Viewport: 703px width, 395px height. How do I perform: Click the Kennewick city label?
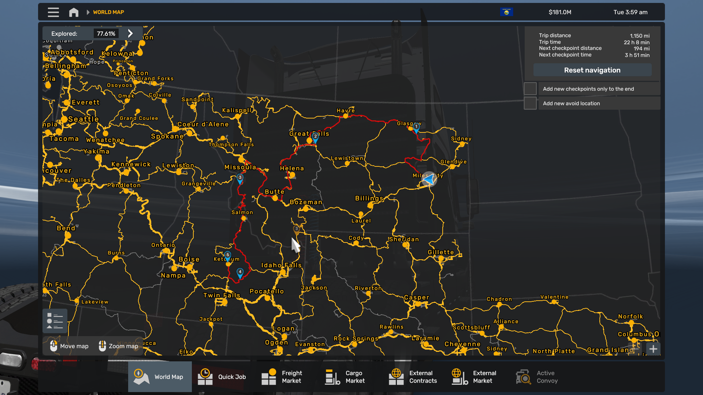131,165
